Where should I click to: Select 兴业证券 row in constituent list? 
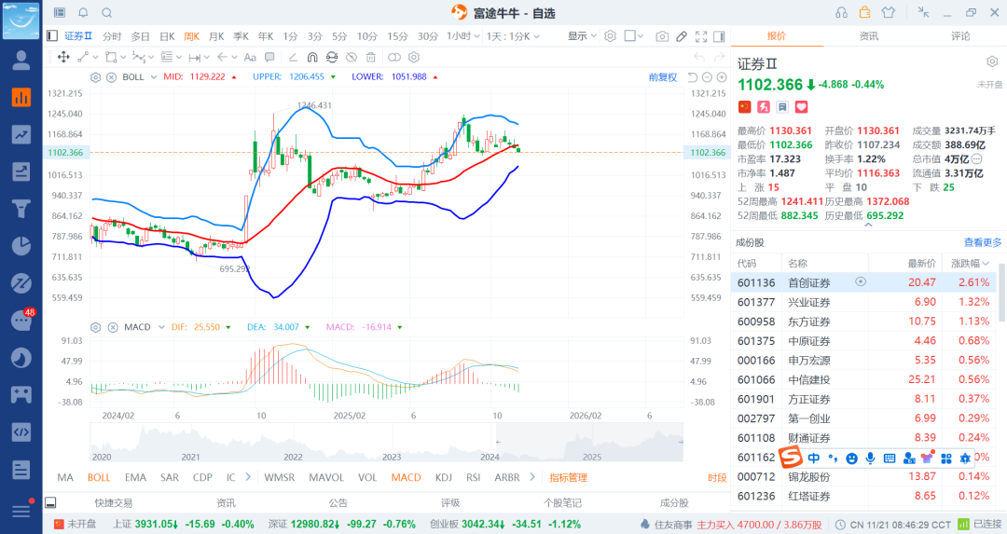click(809, 302)
